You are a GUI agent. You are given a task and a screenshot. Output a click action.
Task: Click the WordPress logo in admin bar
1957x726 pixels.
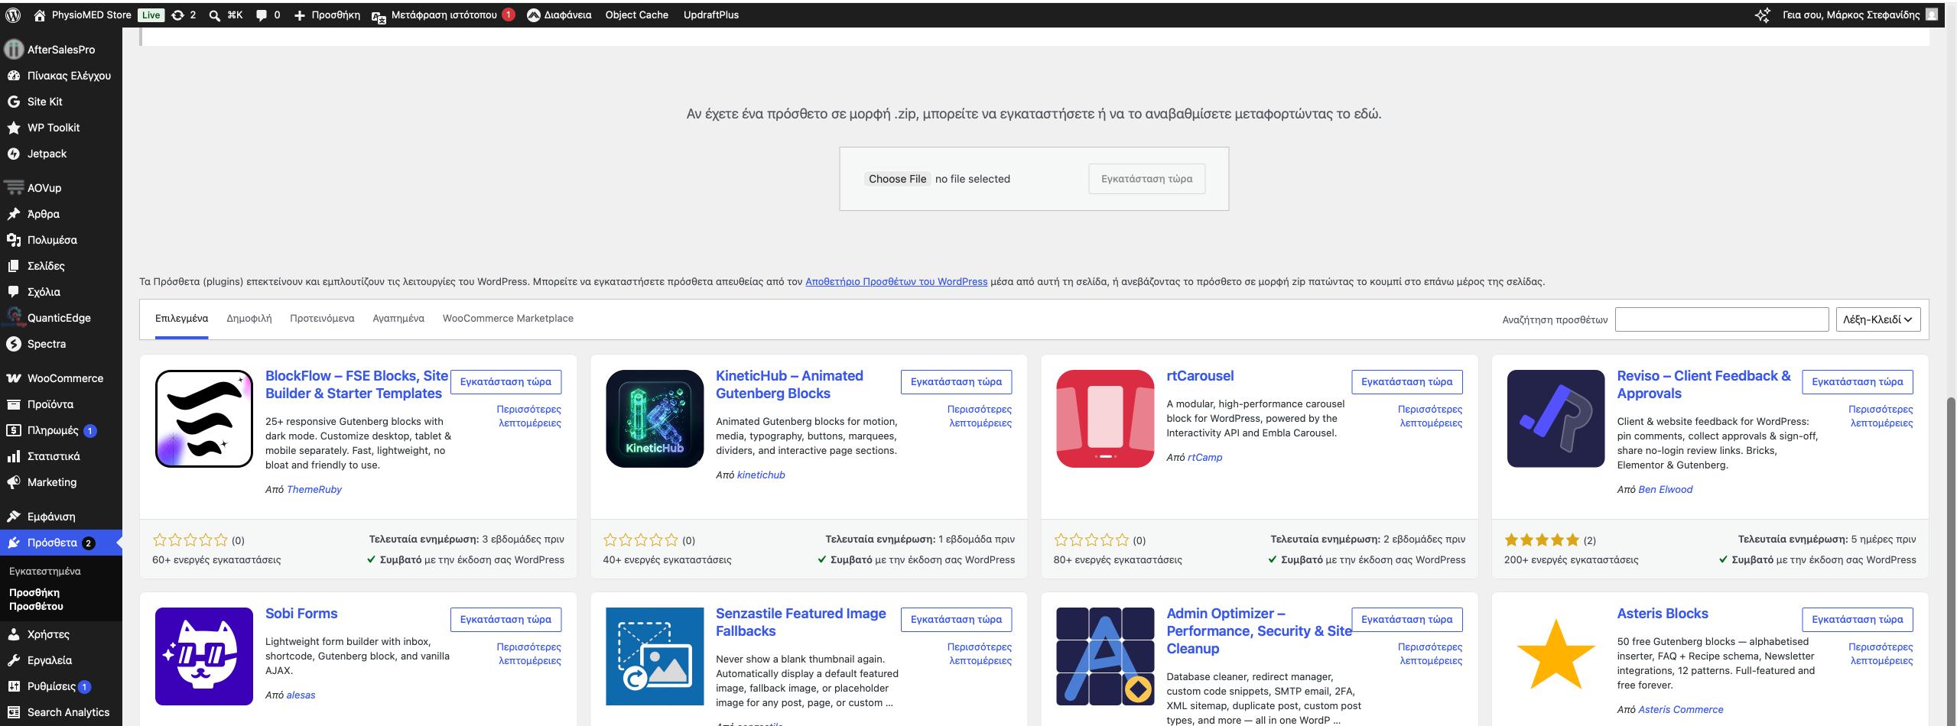pos(13,15)
